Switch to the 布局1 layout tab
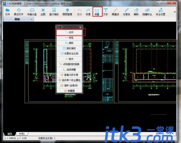 click(x=22, y=134)
